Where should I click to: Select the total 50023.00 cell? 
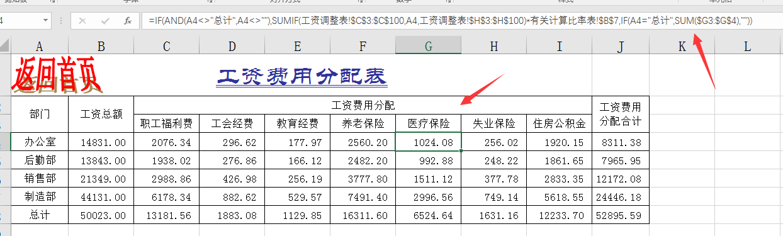(x=101, y=215)
